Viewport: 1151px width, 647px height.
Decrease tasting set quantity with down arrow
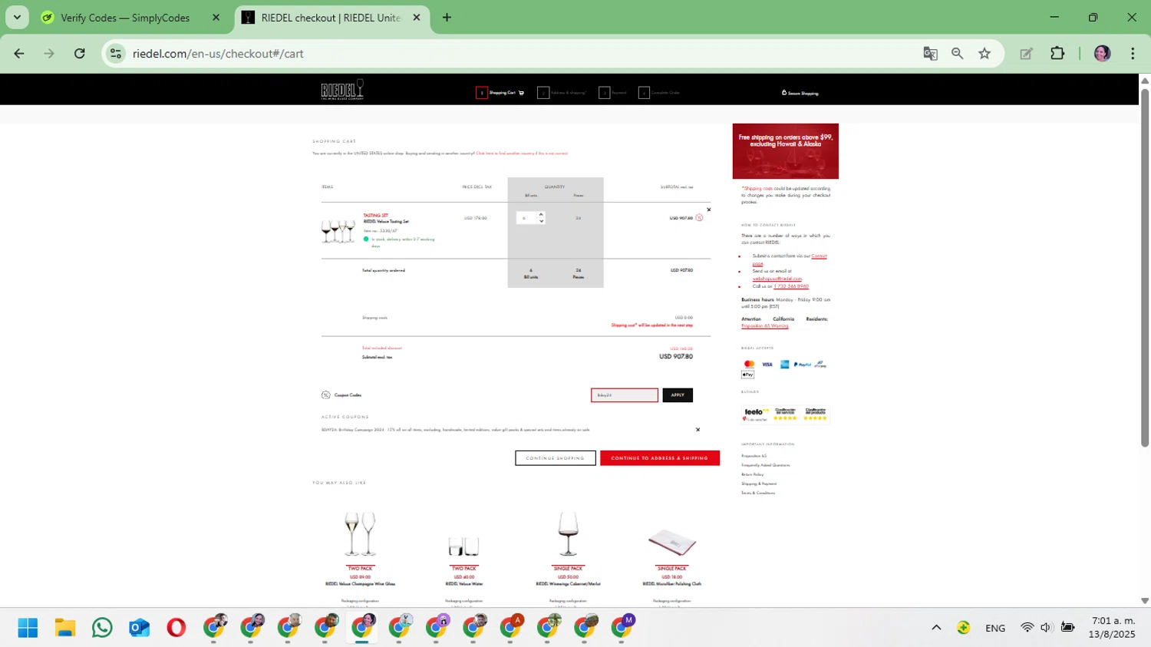(541, 221)
